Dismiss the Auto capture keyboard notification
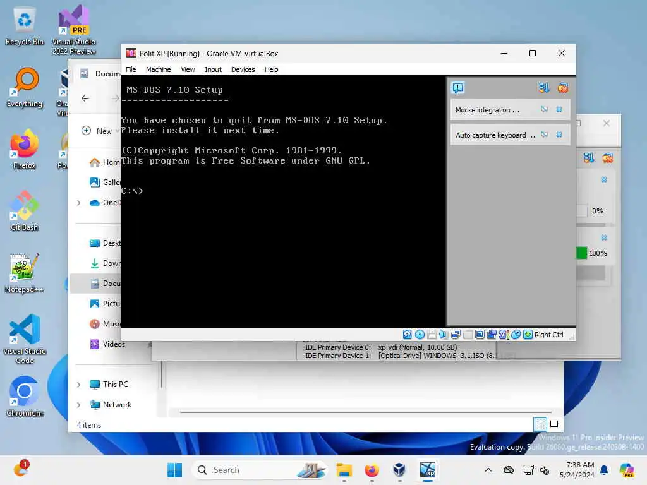This screenshot has width=647, height=485. [559, 135]
